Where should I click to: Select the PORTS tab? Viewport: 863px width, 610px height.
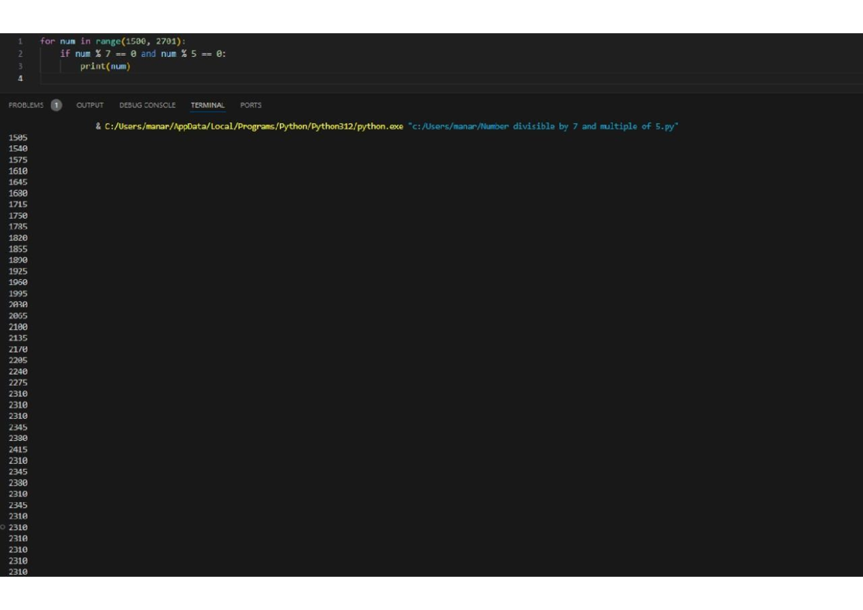[x=250, y=105]
